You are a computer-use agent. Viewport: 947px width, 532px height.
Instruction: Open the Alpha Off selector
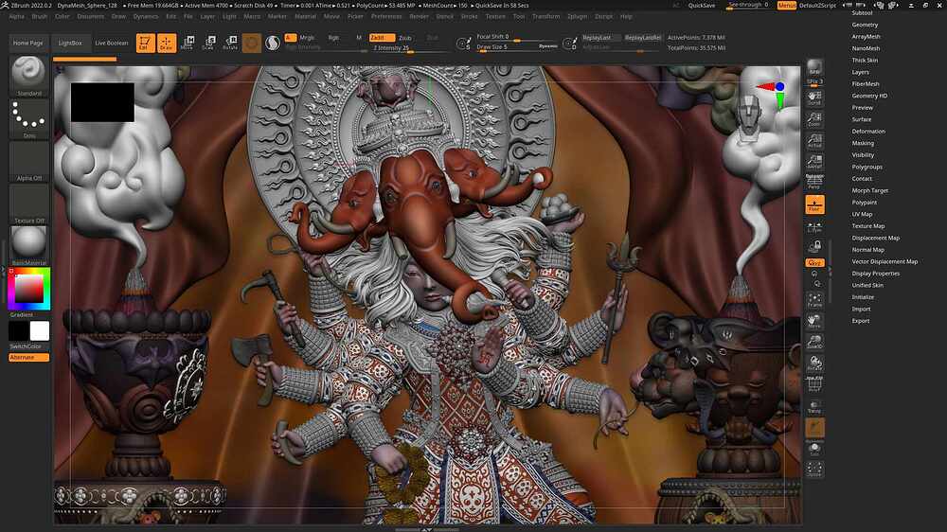(29, 161)
